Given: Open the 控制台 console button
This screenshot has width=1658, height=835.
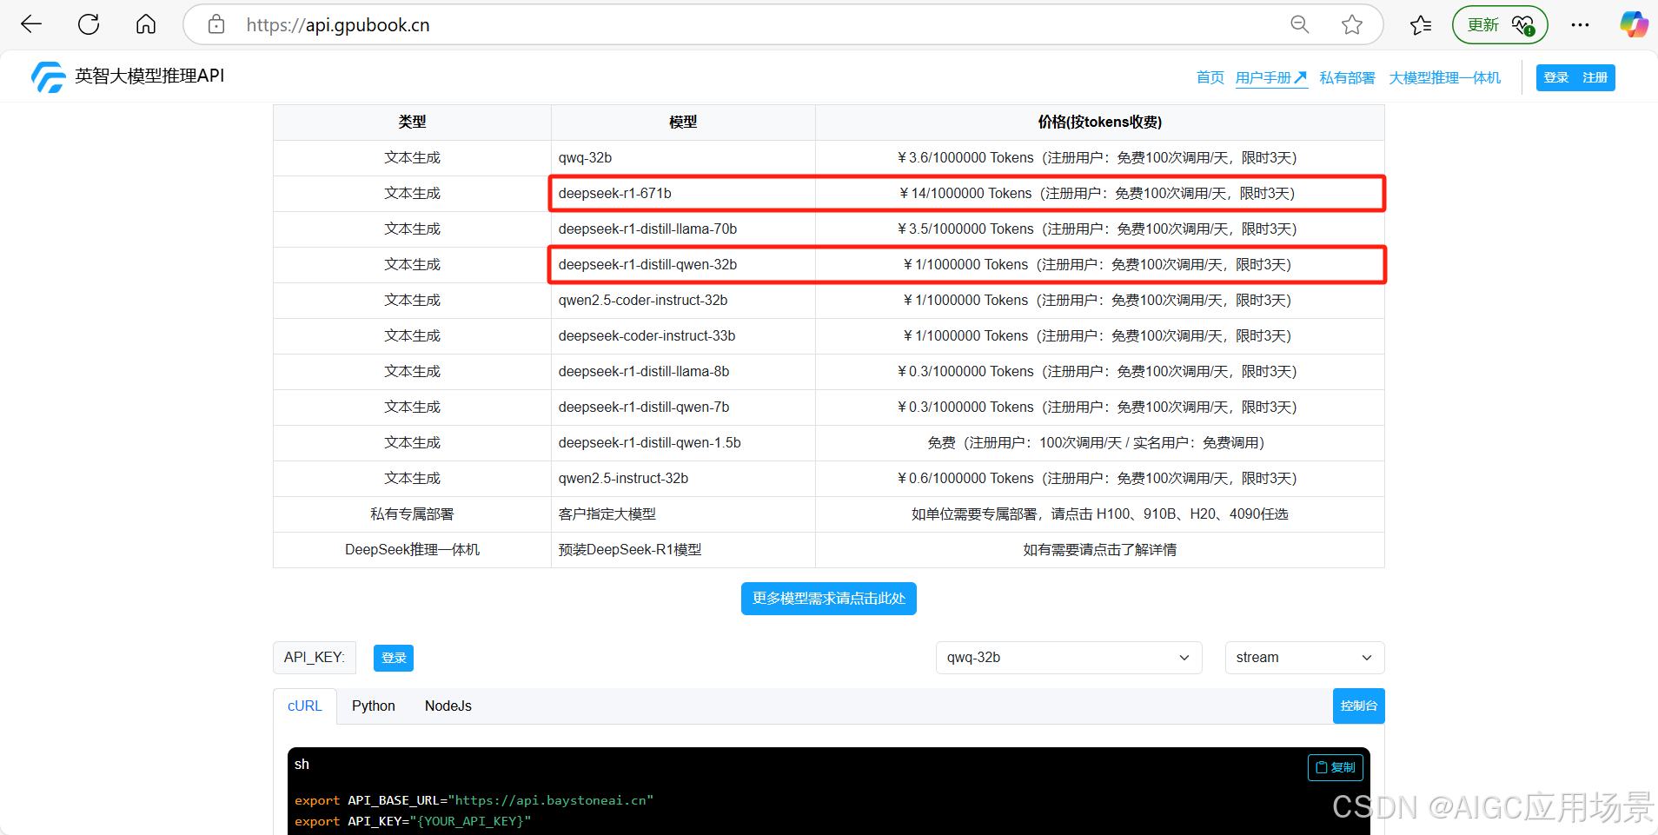Looking at the screenshot, I should click(1359, 706).
